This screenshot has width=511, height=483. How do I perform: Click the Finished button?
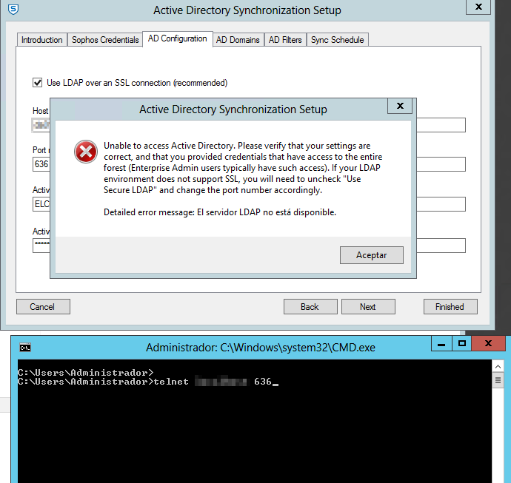click(450, 307)
